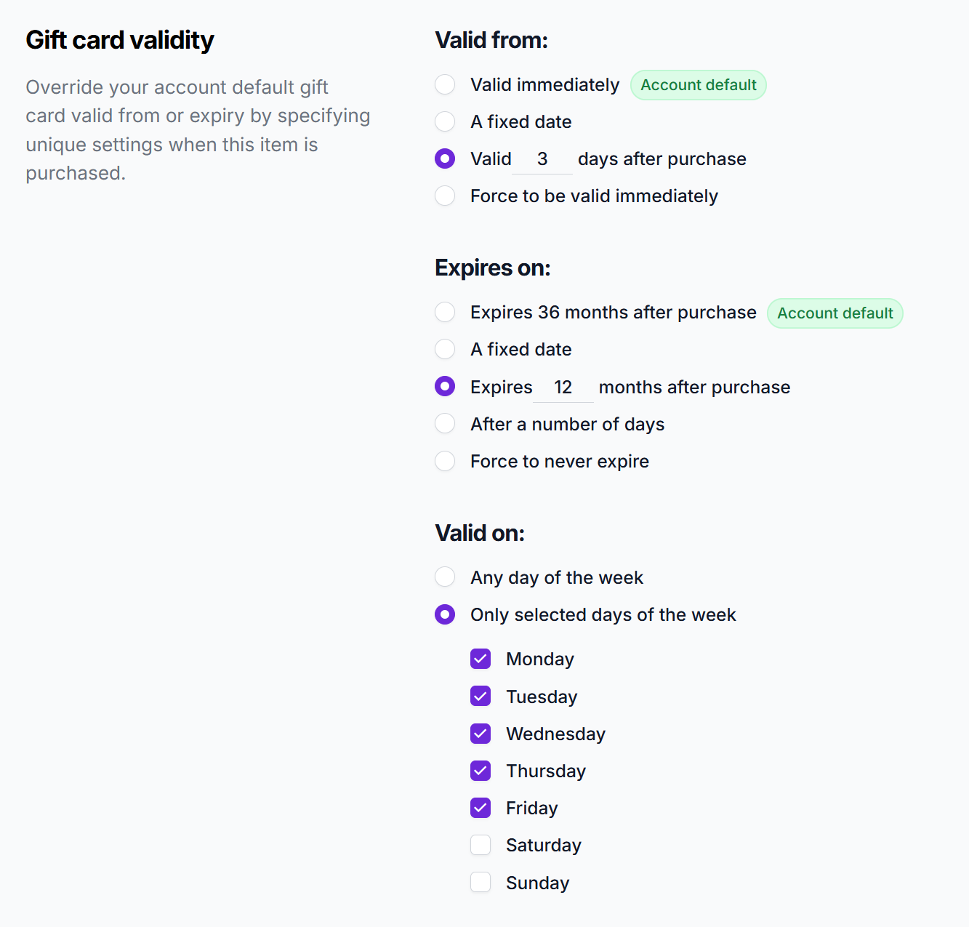Select Any day of the week
Image resolution: width=969 pixels, height=927 pixels.
coord(445,578)
